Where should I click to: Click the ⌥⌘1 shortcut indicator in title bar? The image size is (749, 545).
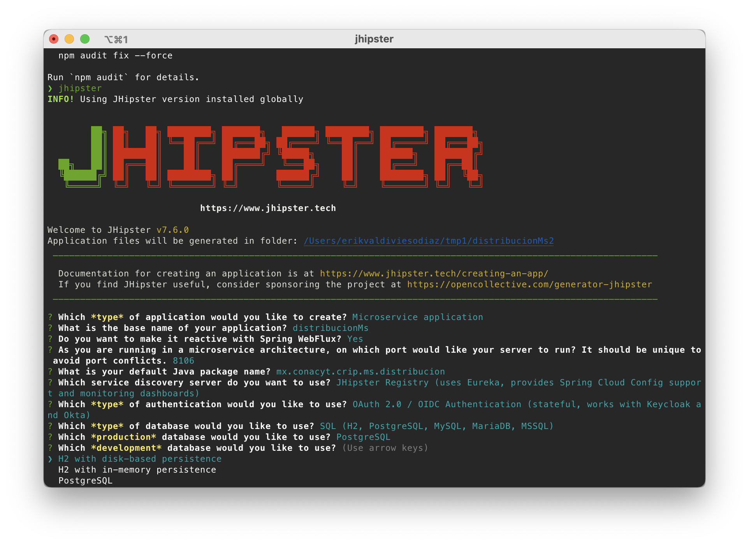coord(116,39)
